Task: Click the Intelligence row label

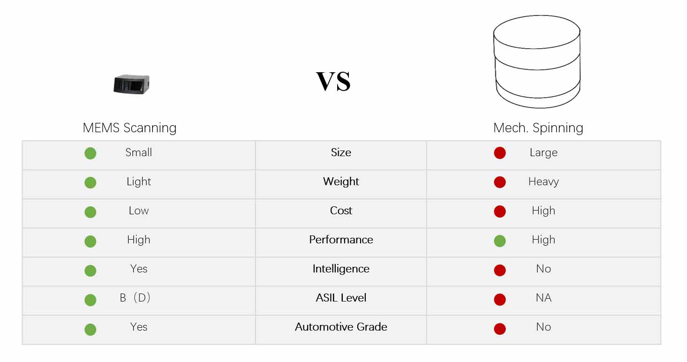Action: pos(341,269)
